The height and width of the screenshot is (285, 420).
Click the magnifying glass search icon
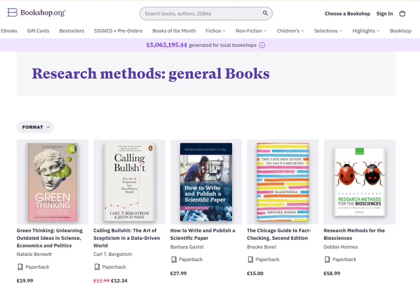click(x=265, y=13)
